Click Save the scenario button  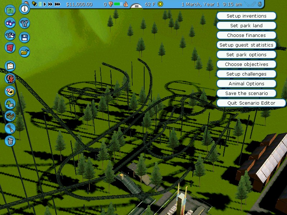pos(246,94)
